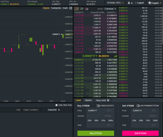This screenshot has width=163, height=137.
Task: Click the Cancel All button
Action: tap(52, 110)
